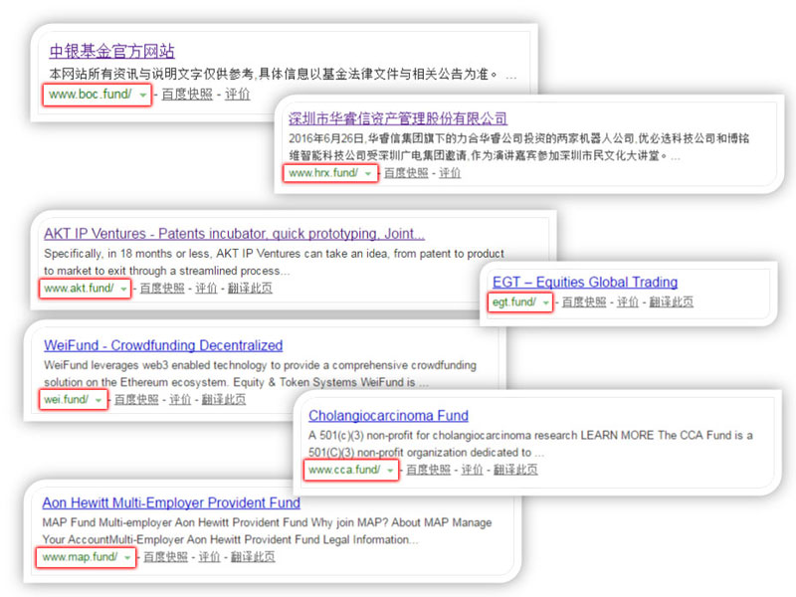The image size is (796, 597).
Task: Open the AKT IP Ventures result title
Action: [x=234, y=234]
